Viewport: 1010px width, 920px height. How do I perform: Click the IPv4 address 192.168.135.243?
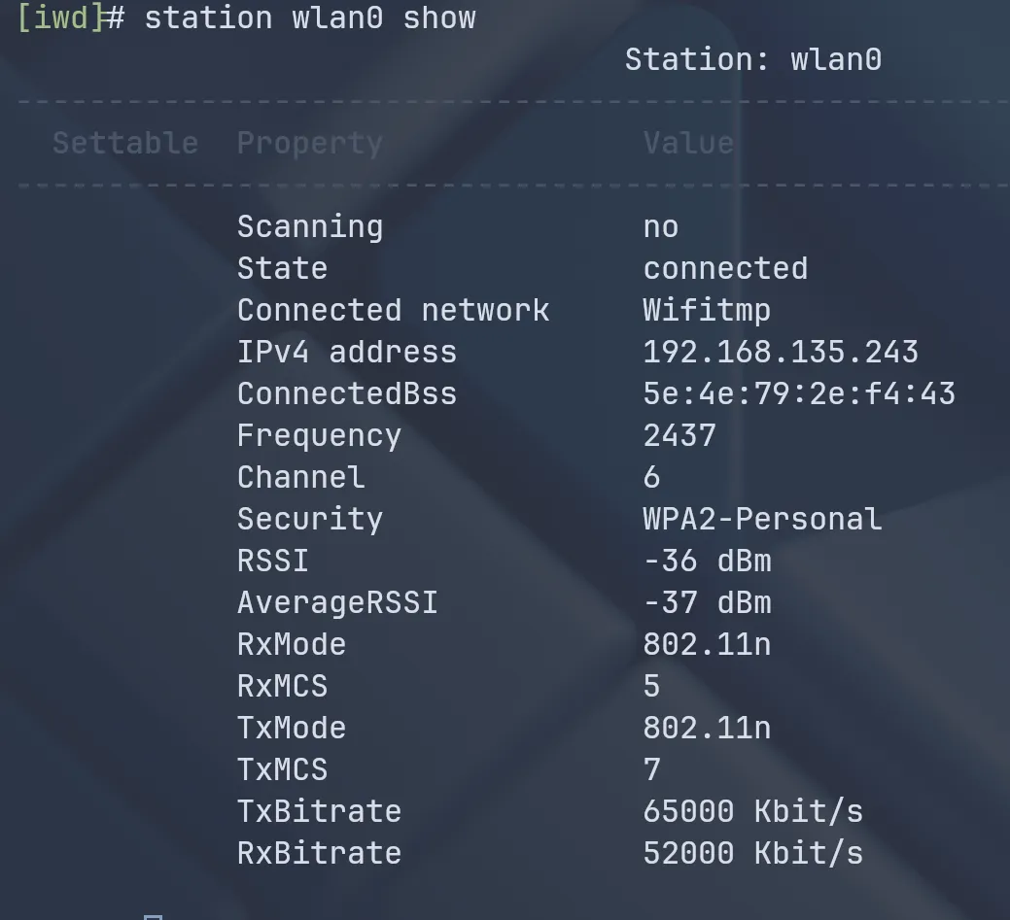click(x=780, y=352)
